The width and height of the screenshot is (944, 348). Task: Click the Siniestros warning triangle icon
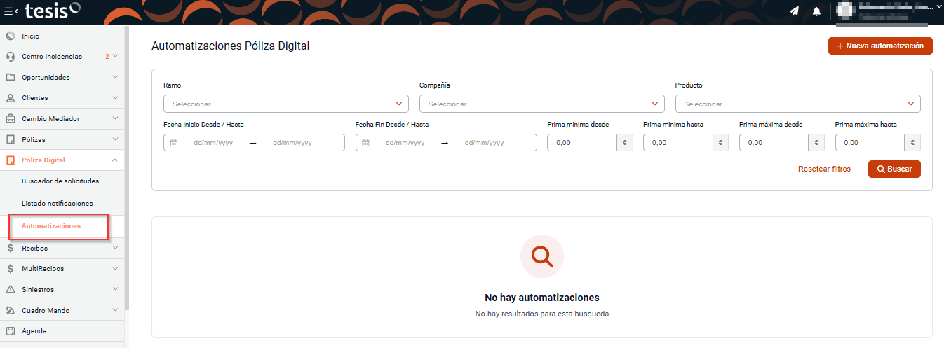pos(11,289)
